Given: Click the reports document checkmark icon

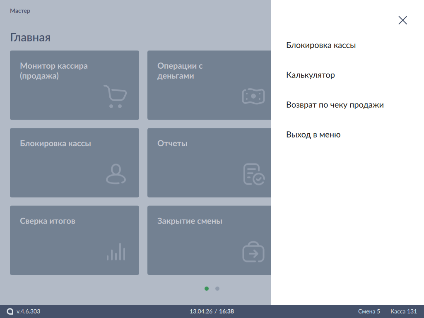Looking at the screenshot, I should [253, 174].
